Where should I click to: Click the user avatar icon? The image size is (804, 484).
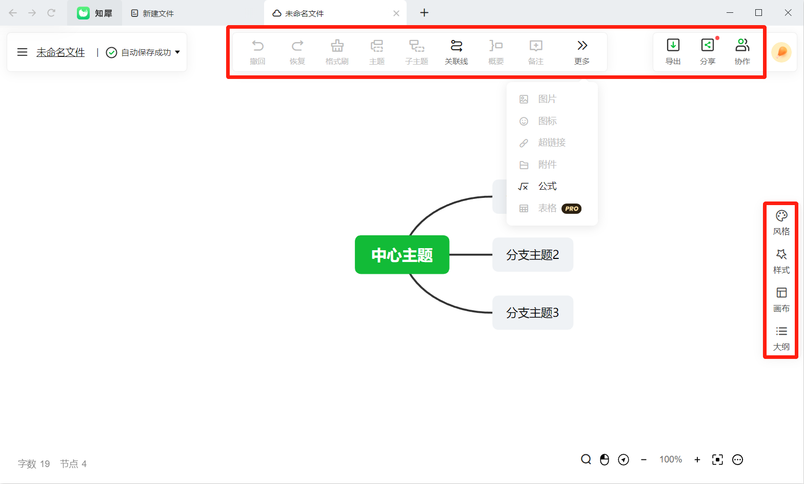click(781, 52)
